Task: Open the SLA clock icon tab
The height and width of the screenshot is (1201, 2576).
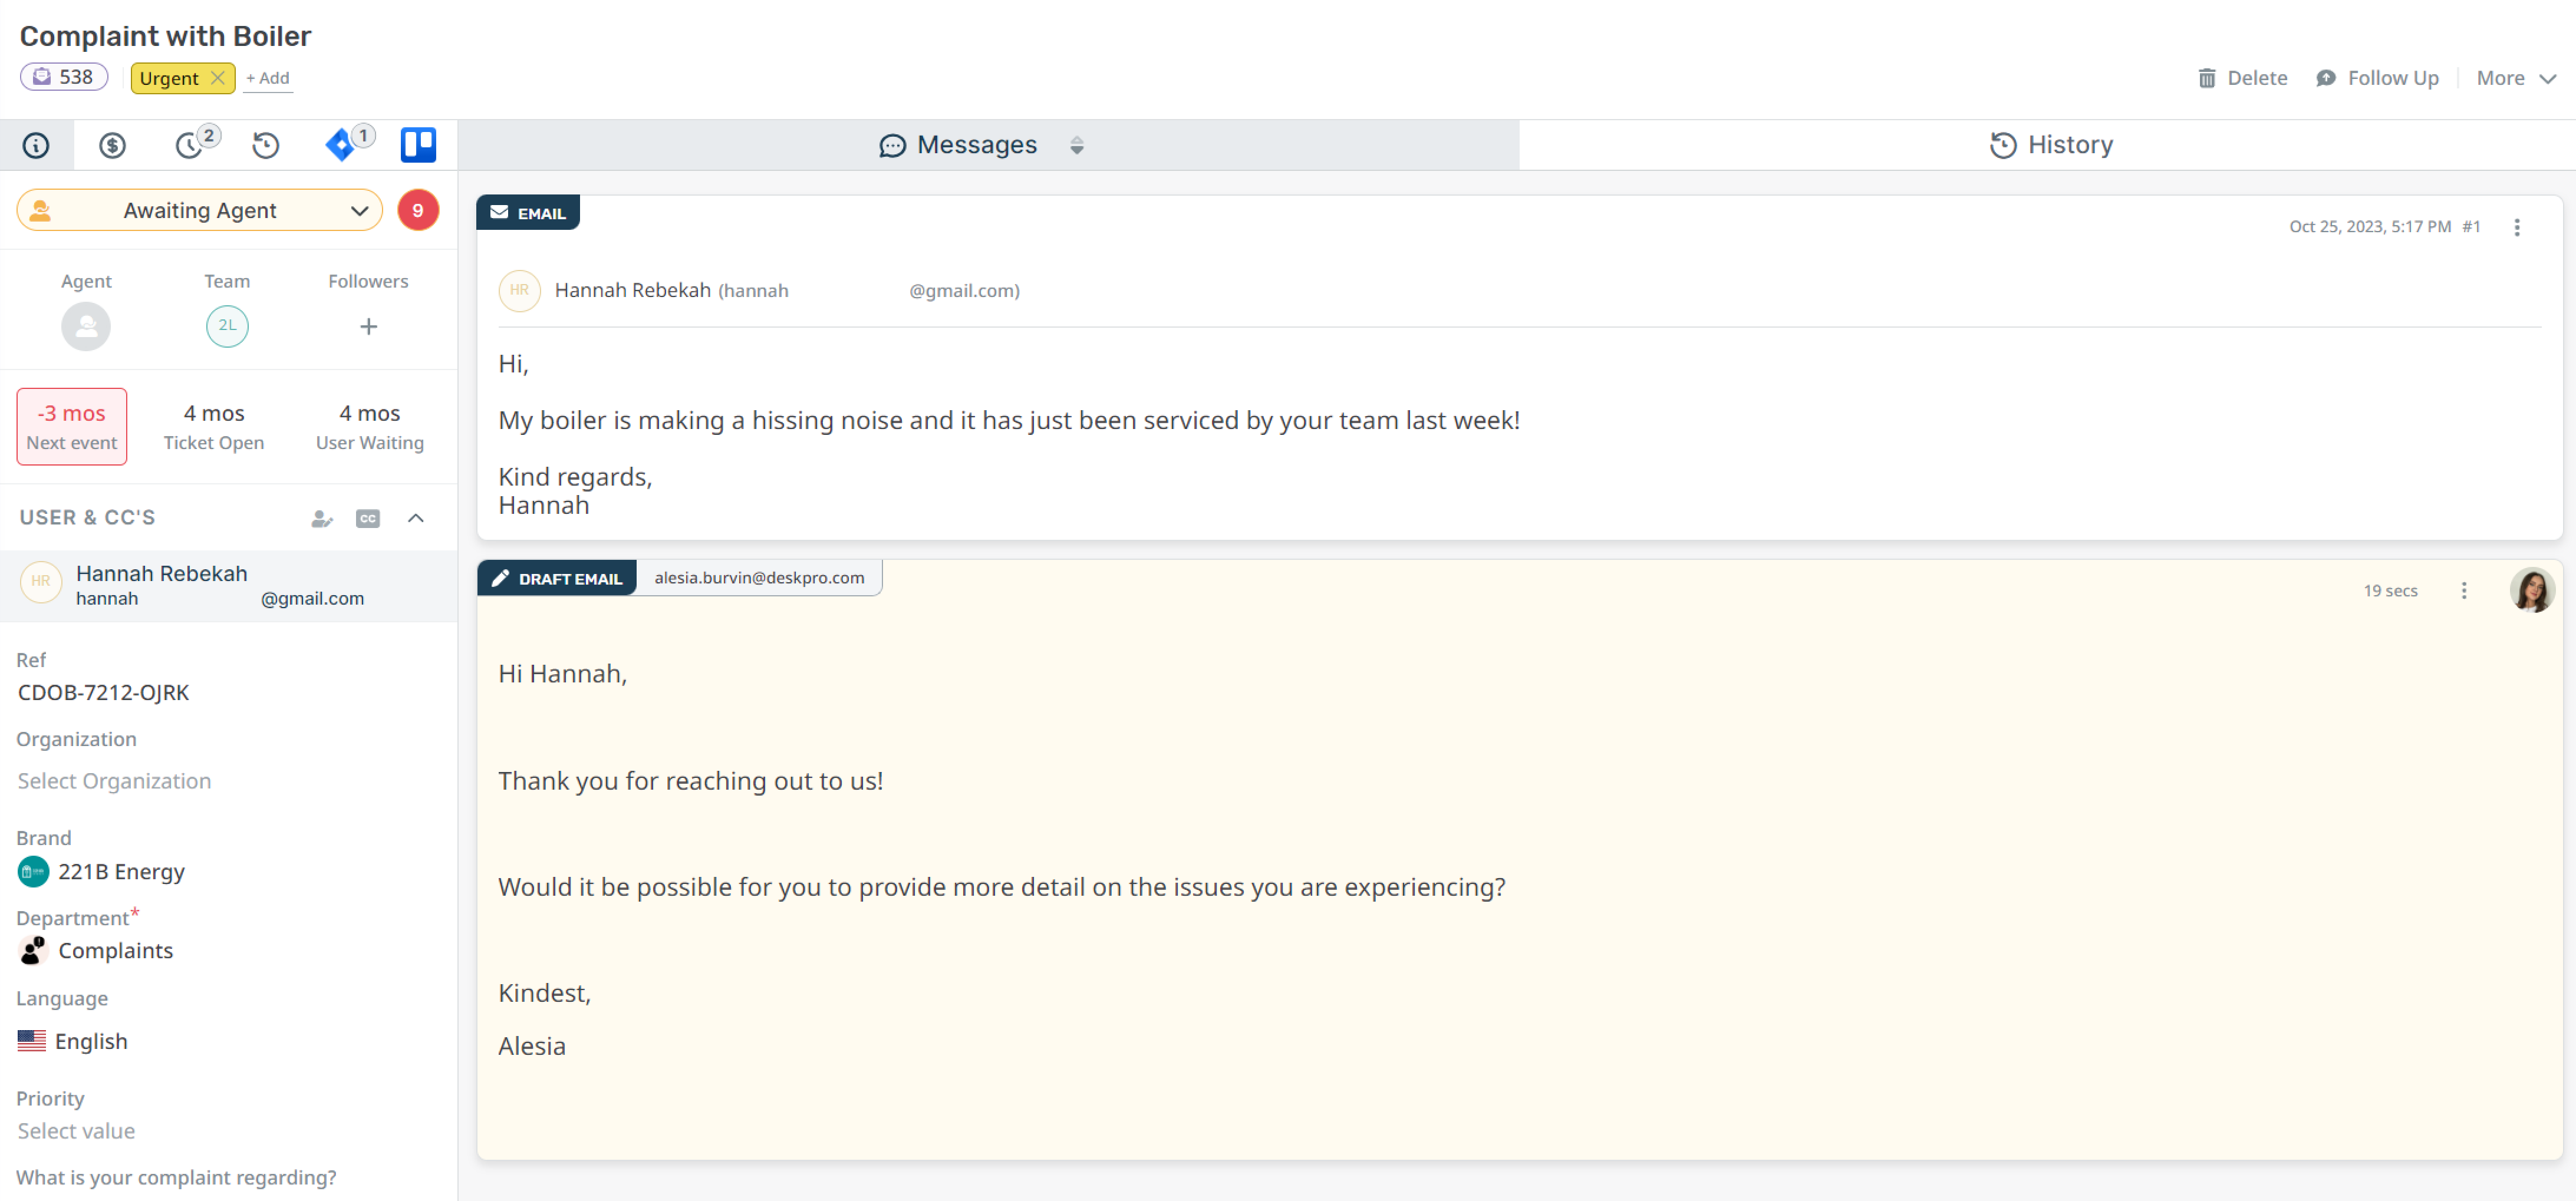Action: pos(189,146)
